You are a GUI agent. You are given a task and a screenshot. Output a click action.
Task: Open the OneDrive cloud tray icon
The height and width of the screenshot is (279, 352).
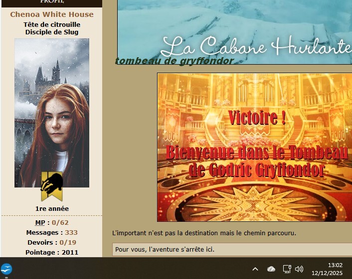coord(271,269)
